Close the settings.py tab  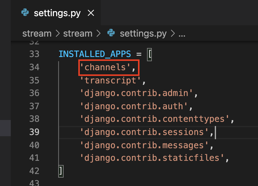91,13
